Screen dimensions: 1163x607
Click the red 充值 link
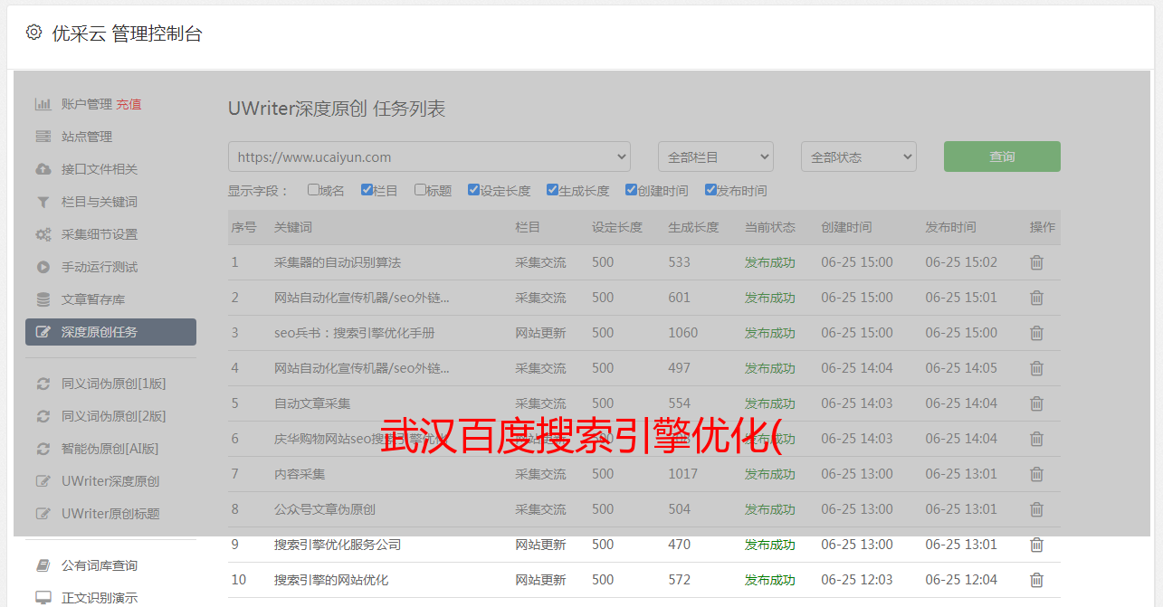pos(129,104)
